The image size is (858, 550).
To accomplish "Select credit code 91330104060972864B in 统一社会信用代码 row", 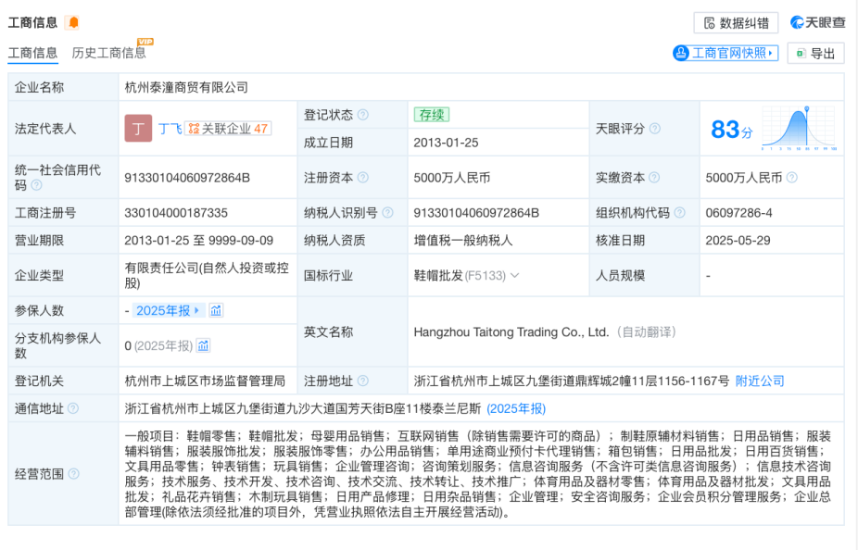I will click(187, 178).
